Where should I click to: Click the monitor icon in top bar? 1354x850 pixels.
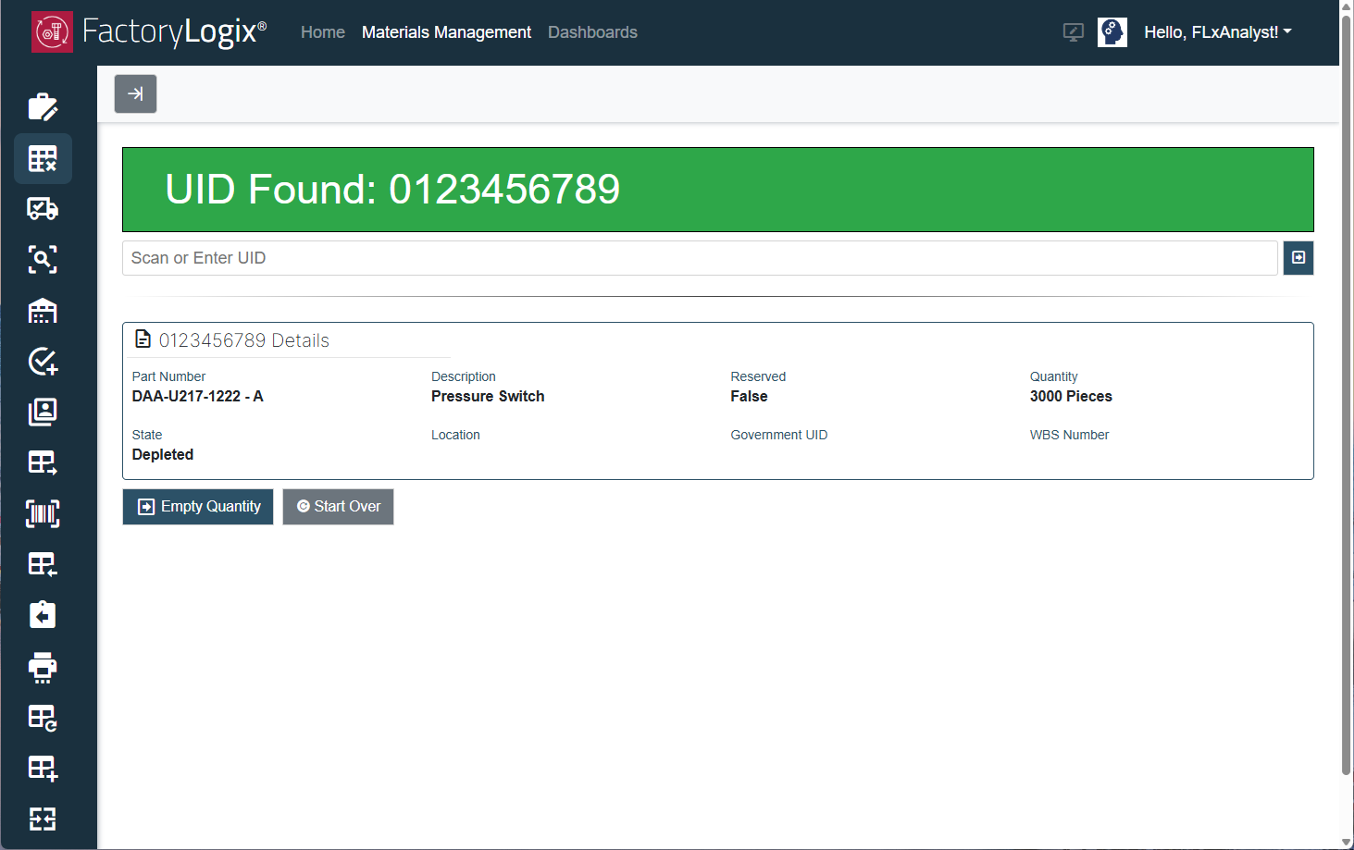coord(1073,31)
